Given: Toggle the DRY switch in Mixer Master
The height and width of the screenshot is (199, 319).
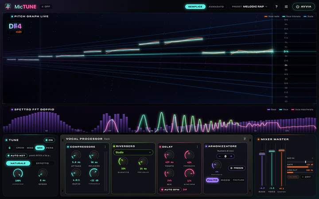Looking at the screenshot, I should click(x=306, y=177).
